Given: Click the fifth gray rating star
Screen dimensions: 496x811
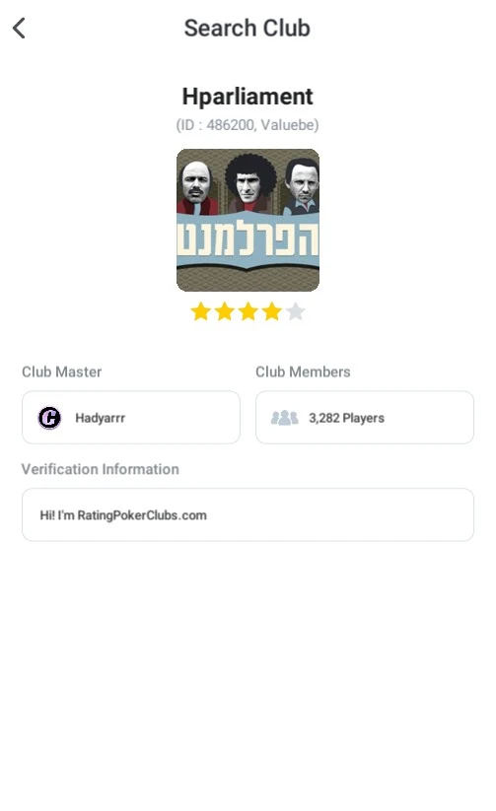Looking at the screenshot, I should (x=296, y=311).
